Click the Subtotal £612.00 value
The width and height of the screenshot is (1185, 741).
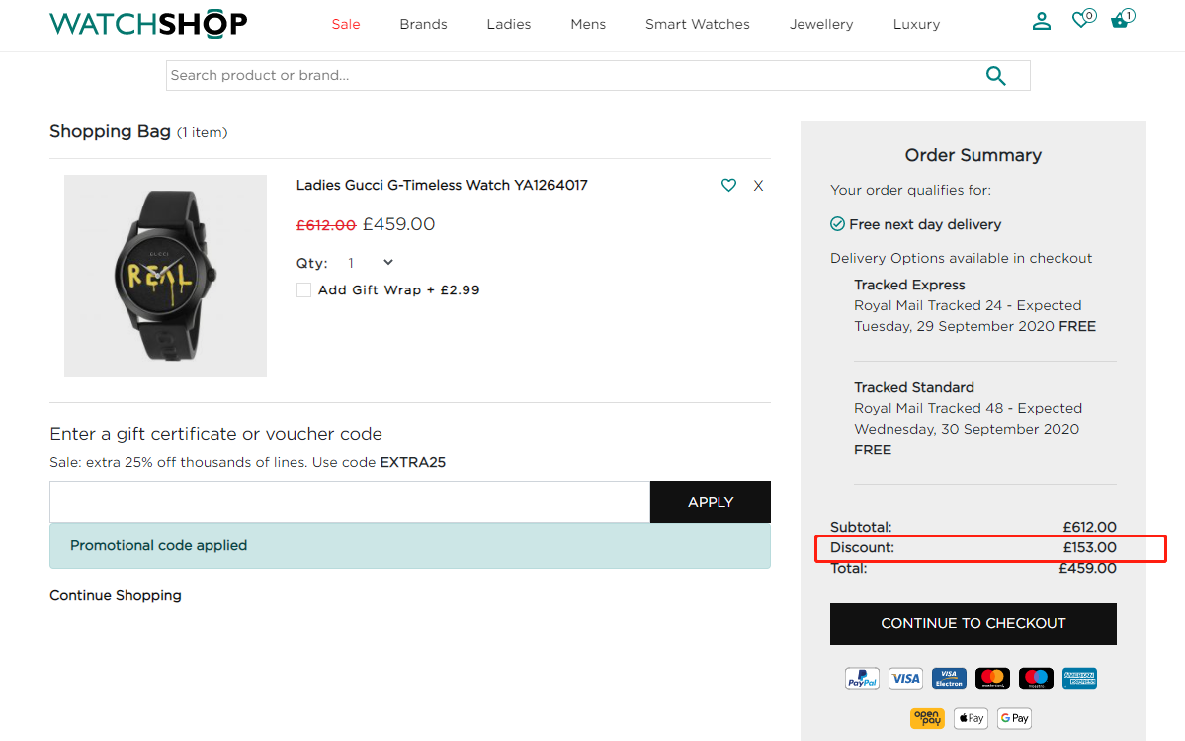click(1090, 527)
